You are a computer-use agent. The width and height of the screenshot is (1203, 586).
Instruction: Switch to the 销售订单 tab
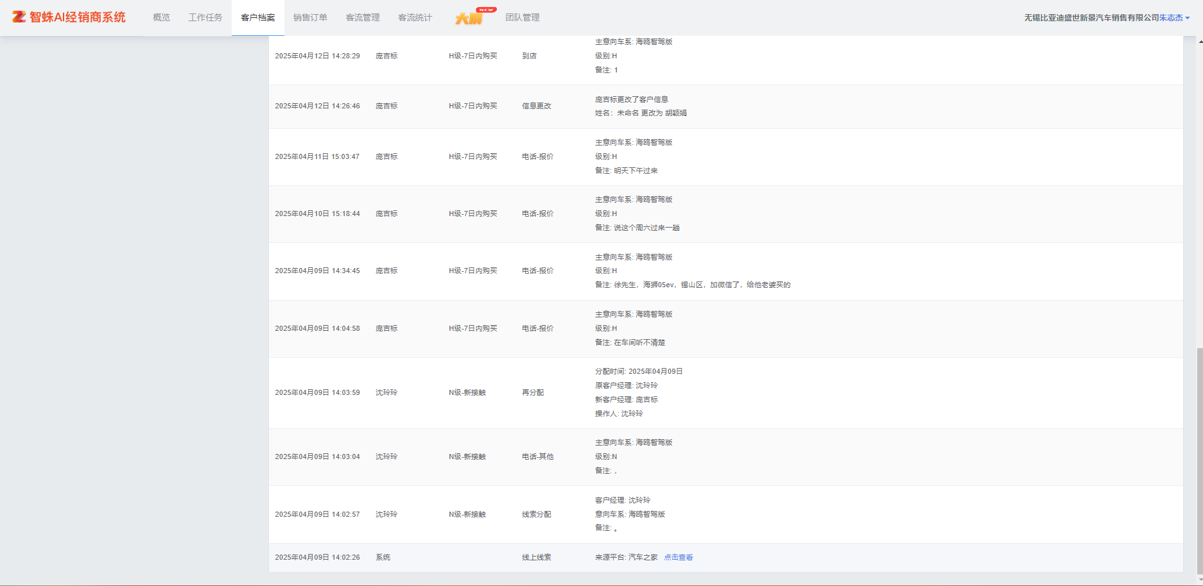point(310,18)
